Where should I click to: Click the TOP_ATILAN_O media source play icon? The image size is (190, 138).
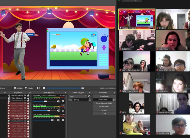pyautogui.click(x=9, y=116)
